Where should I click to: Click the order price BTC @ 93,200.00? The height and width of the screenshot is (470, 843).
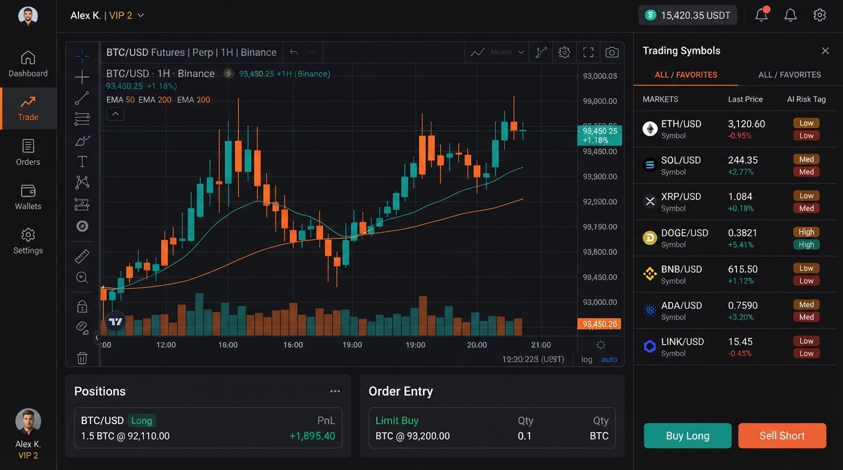tap(412, 436)
